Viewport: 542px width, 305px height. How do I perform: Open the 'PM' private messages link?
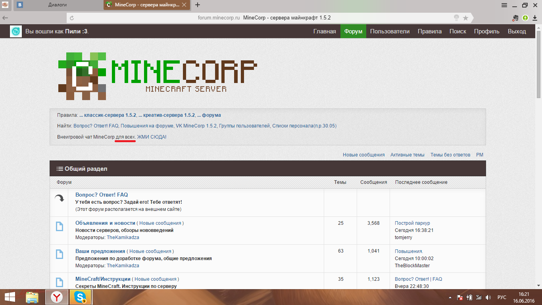tap(480, 155)
